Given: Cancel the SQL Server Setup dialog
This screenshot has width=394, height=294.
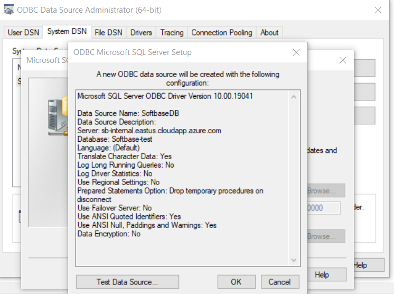Looking at the screenshot, I should (280, 282).
